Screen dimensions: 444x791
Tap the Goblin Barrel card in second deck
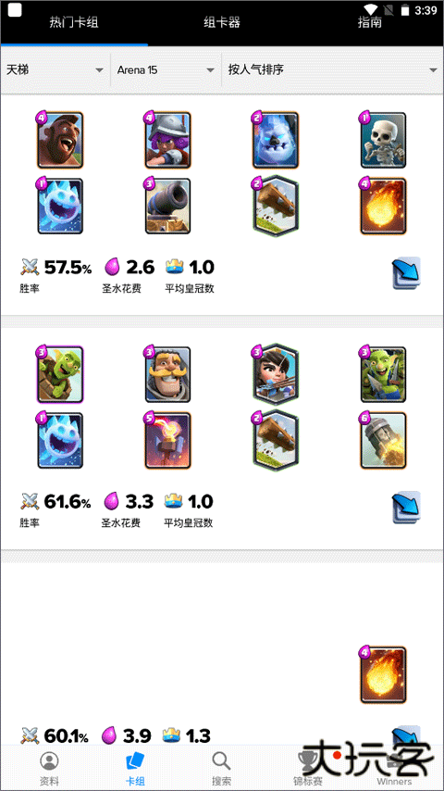pos(60,374)
